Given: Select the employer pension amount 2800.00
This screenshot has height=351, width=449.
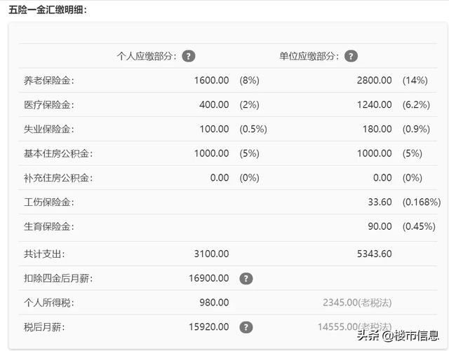Looking at the screenshot, I should point(374,81).
